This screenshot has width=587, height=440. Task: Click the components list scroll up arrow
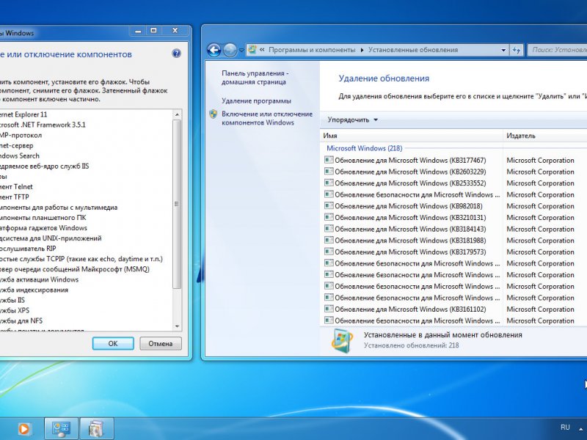(x=177, y=114)
